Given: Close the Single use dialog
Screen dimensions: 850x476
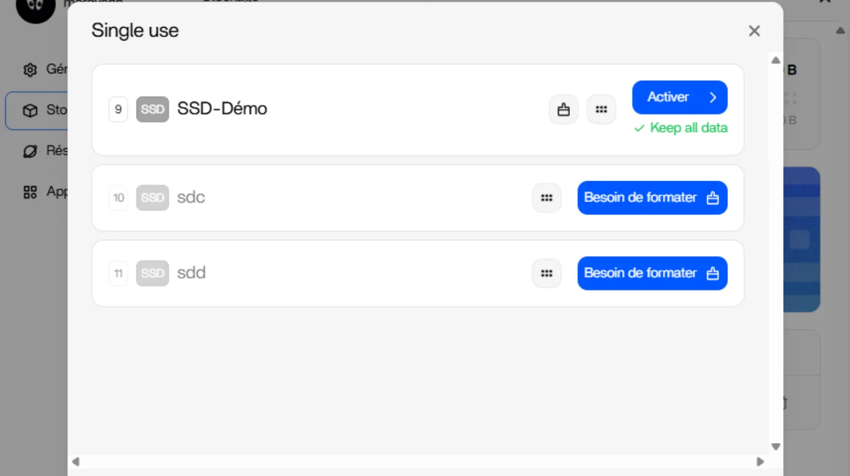Looking at the screenshot, I should 754,31.
